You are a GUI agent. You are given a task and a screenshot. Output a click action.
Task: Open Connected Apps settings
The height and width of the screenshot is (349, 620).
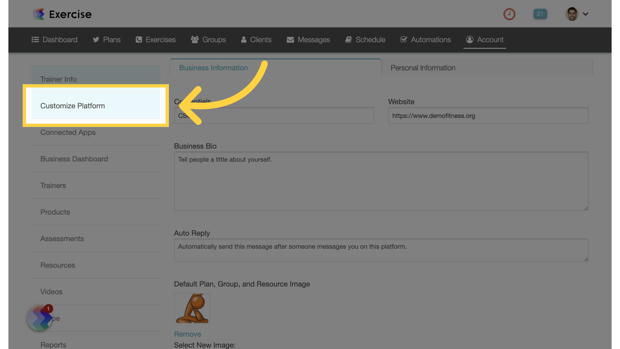pos(68,132)
